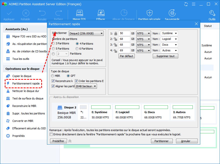220x164 pixels.
Task: Select Convertir en MBR
Action: (20, 121)
